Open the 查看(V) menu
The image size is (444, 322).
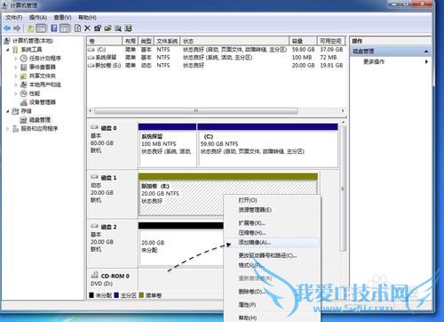pos(62,18)
